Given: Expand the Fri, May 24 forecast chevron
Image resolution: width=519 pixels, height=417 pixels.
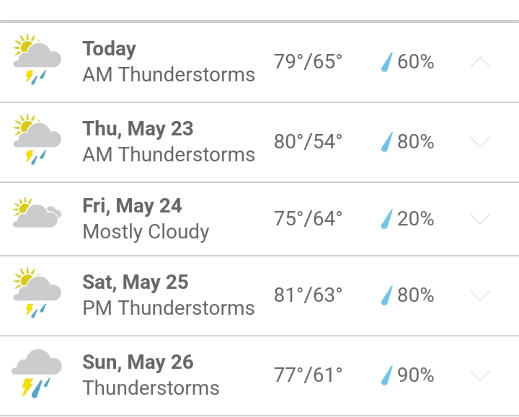Looking at the screenshot, I should click(x=480, y=219).
